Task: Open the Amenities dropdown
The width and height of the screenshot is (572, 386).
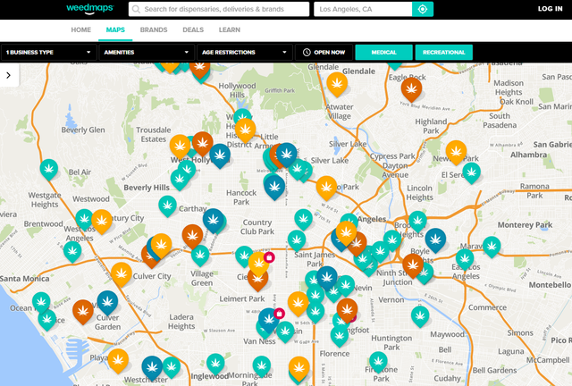Action: pos(147,52)
